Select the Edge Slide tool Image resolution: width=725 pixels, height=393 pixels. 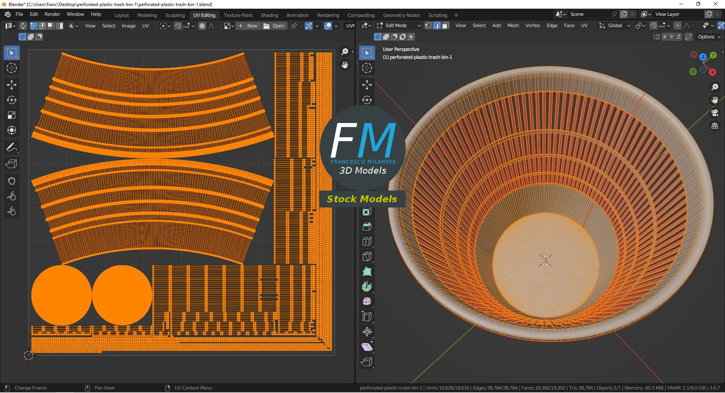(367, 317)
